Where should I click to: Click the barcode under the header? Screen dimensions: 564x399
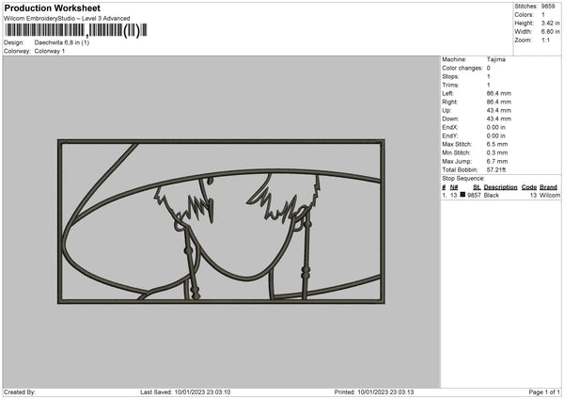pos(75,30)
